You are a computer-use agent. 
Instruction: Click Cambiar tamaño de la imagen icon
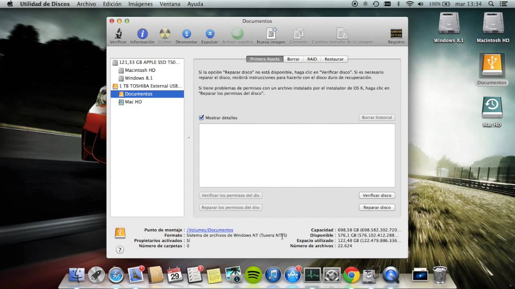342,33
